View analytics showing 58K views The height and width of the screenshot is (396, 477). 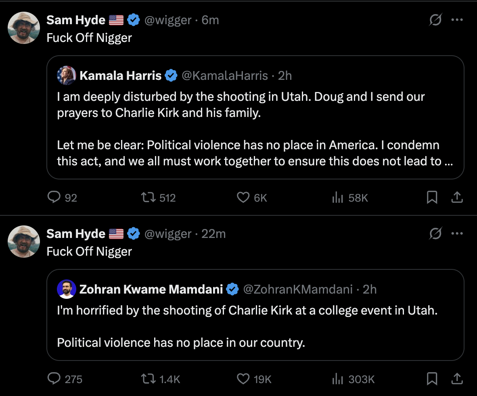point(337,198)
